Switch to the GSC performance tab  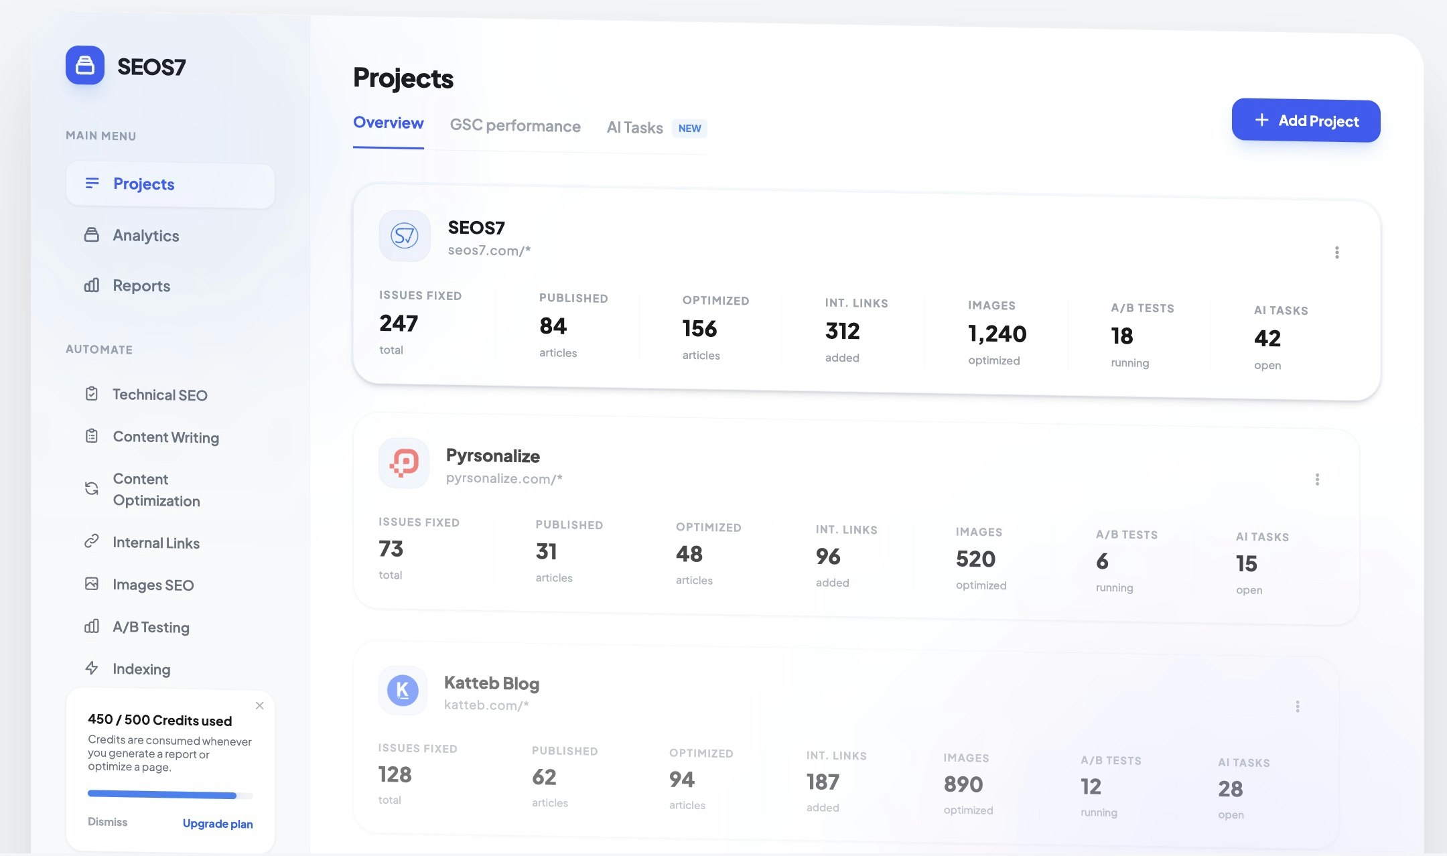pyautogui.click(x=515, y=126)
